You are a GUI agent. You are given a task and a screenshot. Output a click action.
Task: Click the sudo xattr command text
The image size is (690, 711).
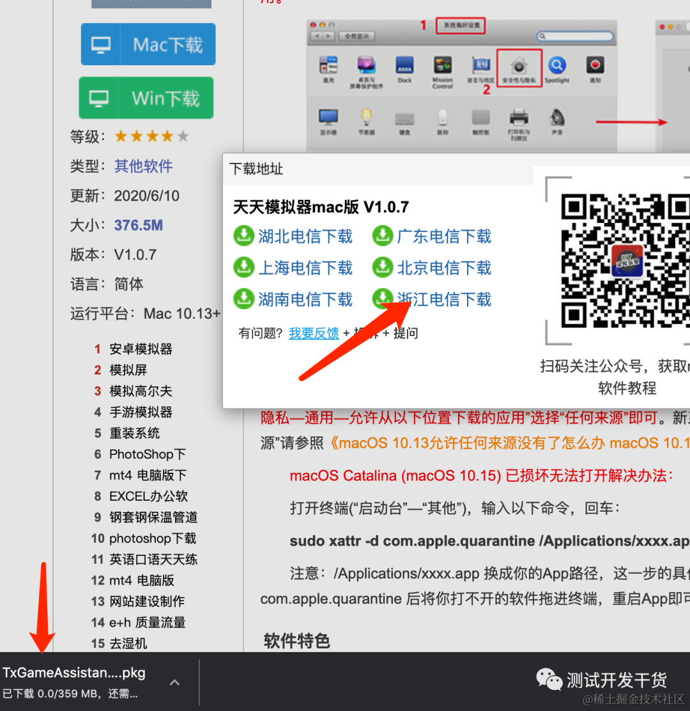pyautogui.click(x=489, y=541)
